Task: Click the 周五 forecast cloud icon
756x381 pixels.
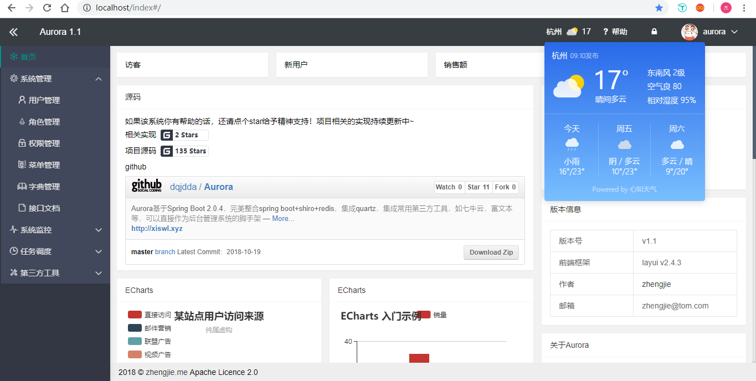Action: tap(624, 145)
